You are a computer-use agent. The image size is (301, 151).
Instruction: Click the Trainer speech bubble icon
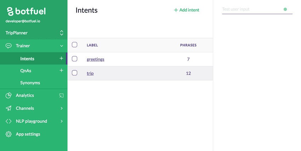8,46
